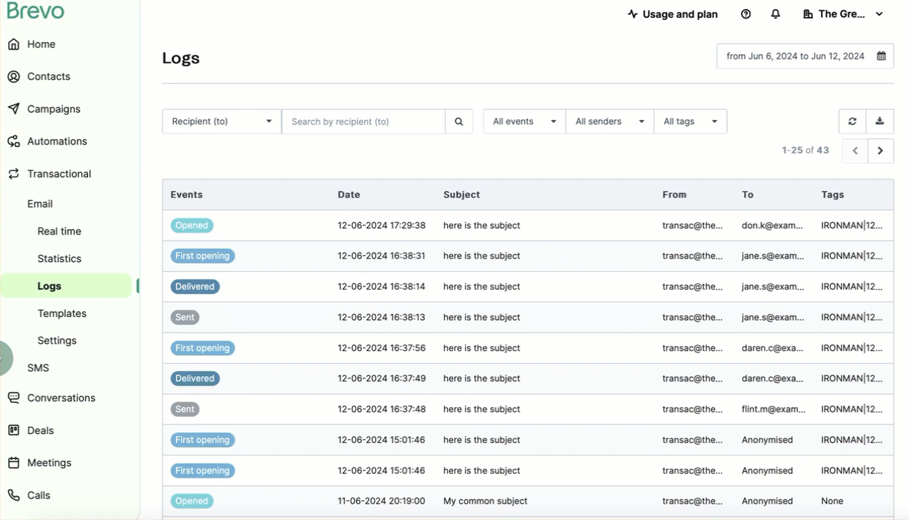Click the search magnifier icon
This screenshot has height=520, width=909.
[x=459, y=121]
